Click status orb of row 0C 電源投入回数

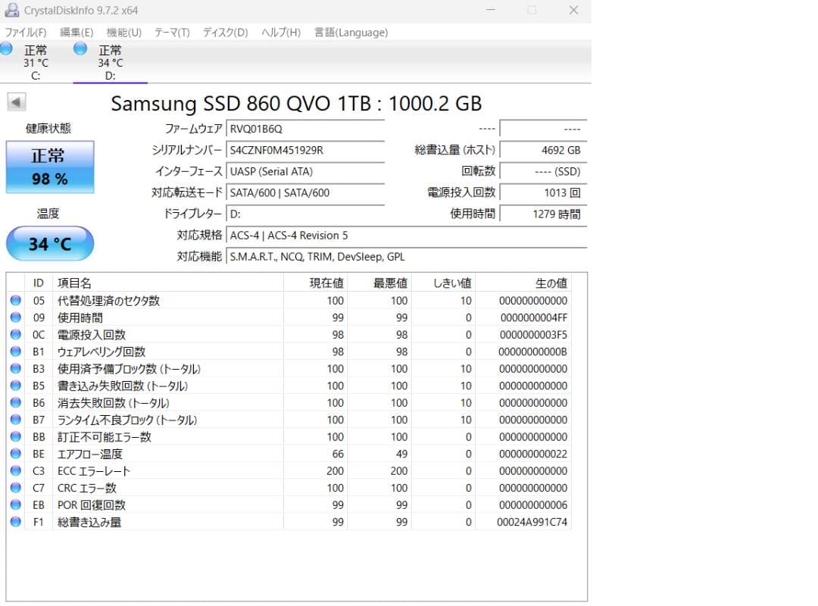click(16, 334)
